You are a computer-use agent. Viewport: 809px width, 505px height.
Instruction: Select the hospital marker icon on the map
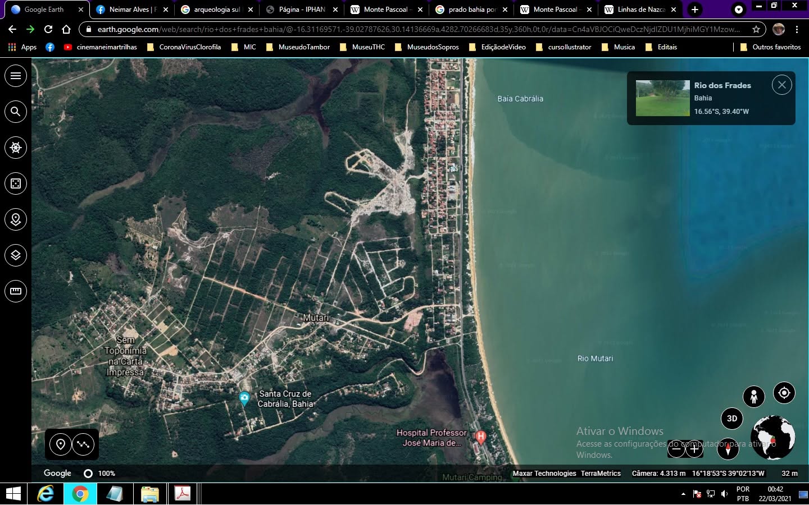click(x=480, y=437)
